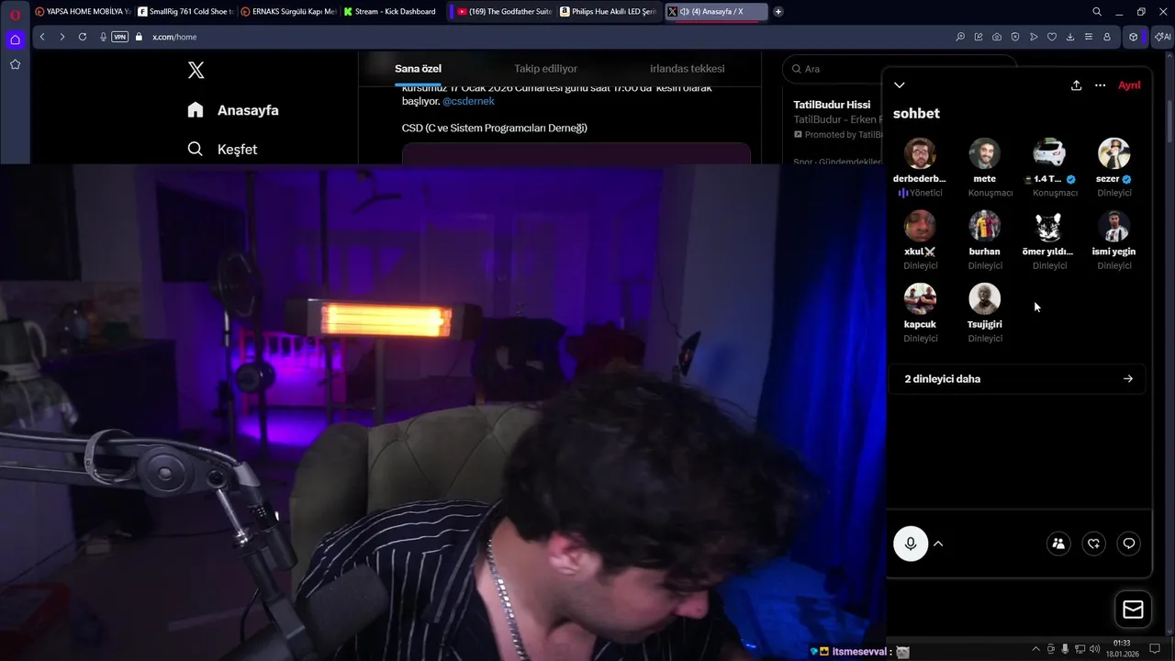Screen dimensions: 1175x661
Task: Switch to Sana özel tab
Action: pos(419,69)
